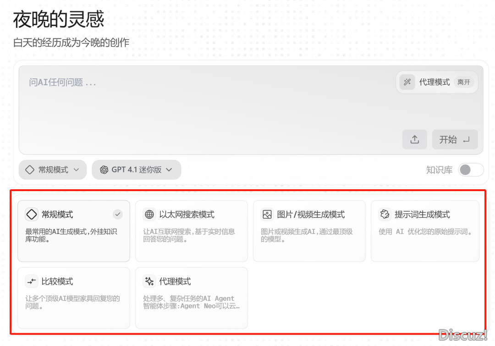Click the 离开 button to exit agent mode

(x=464, y=82)
